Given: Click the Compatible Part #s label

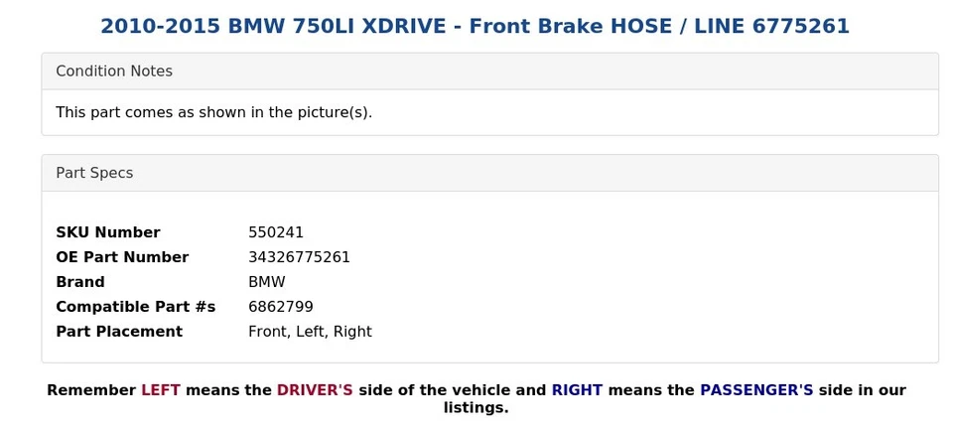Looking at the screenshot, I should [x=135, y=307].
